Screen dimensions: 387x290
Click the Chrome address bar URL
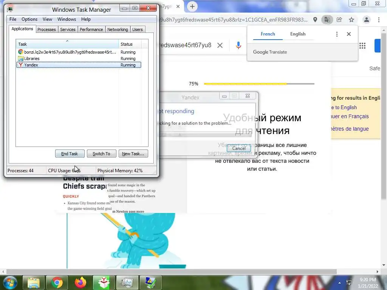coord(234,20)
